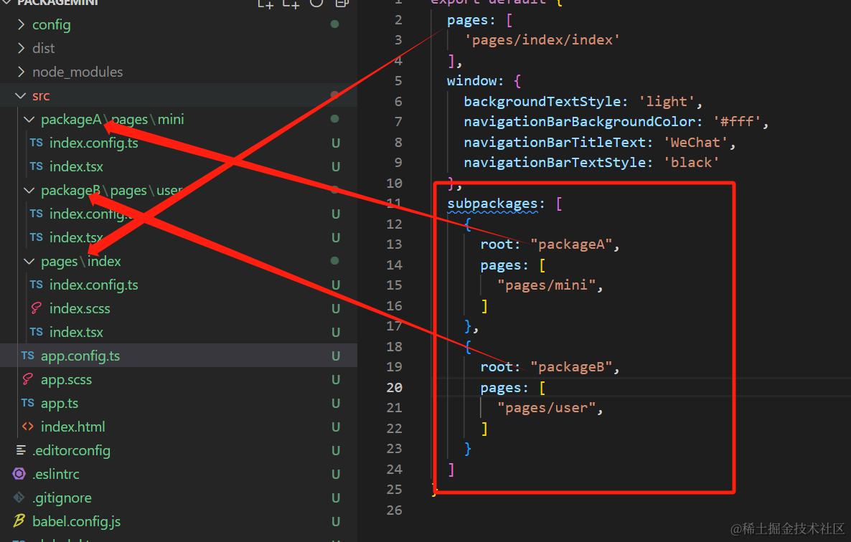
Task: Click the "pages/mini" string on line 15
Action: click(547, 285)
